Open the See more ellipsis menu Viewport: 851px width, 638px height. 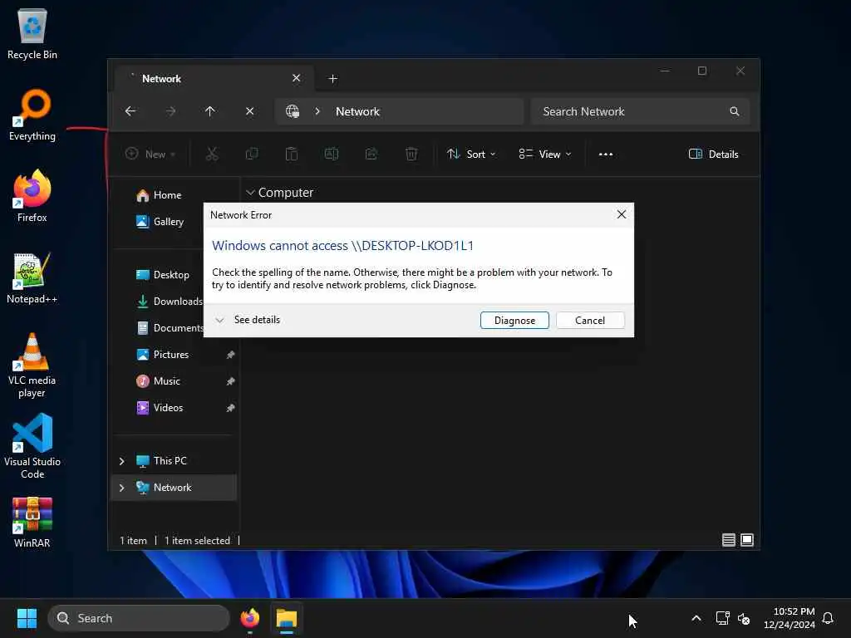pos(606,154)
